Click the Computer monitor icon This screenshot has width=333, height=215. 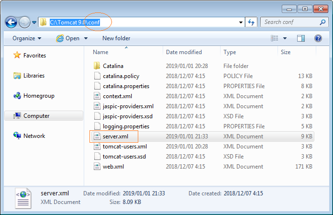click(17, 116)
